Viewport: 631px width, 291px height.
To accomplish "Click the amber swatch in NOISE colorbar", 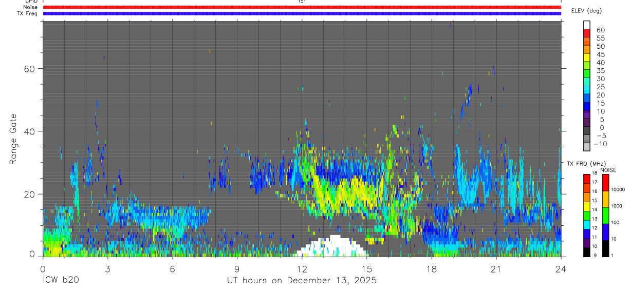I will pyautogui.click(x=605, y=199).
